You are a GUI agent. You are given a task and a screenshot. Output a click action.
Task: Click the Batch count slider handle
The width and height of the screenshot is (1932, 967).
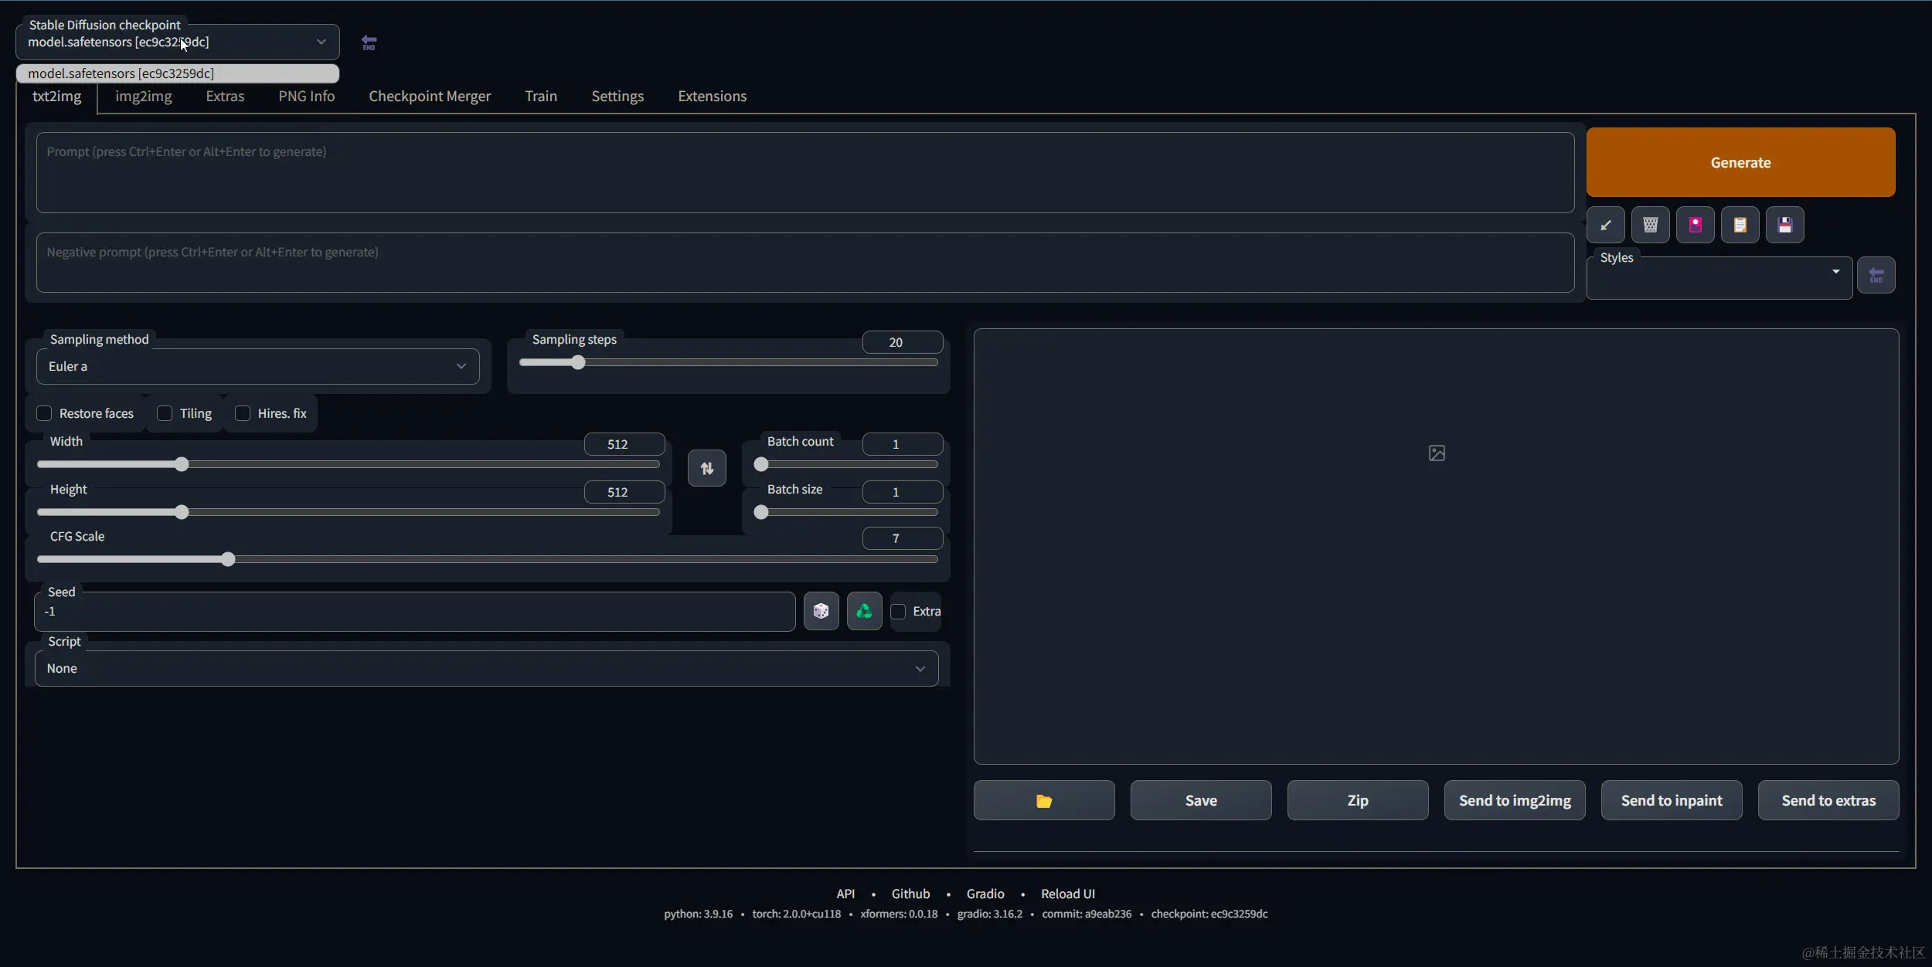point(761,464)
